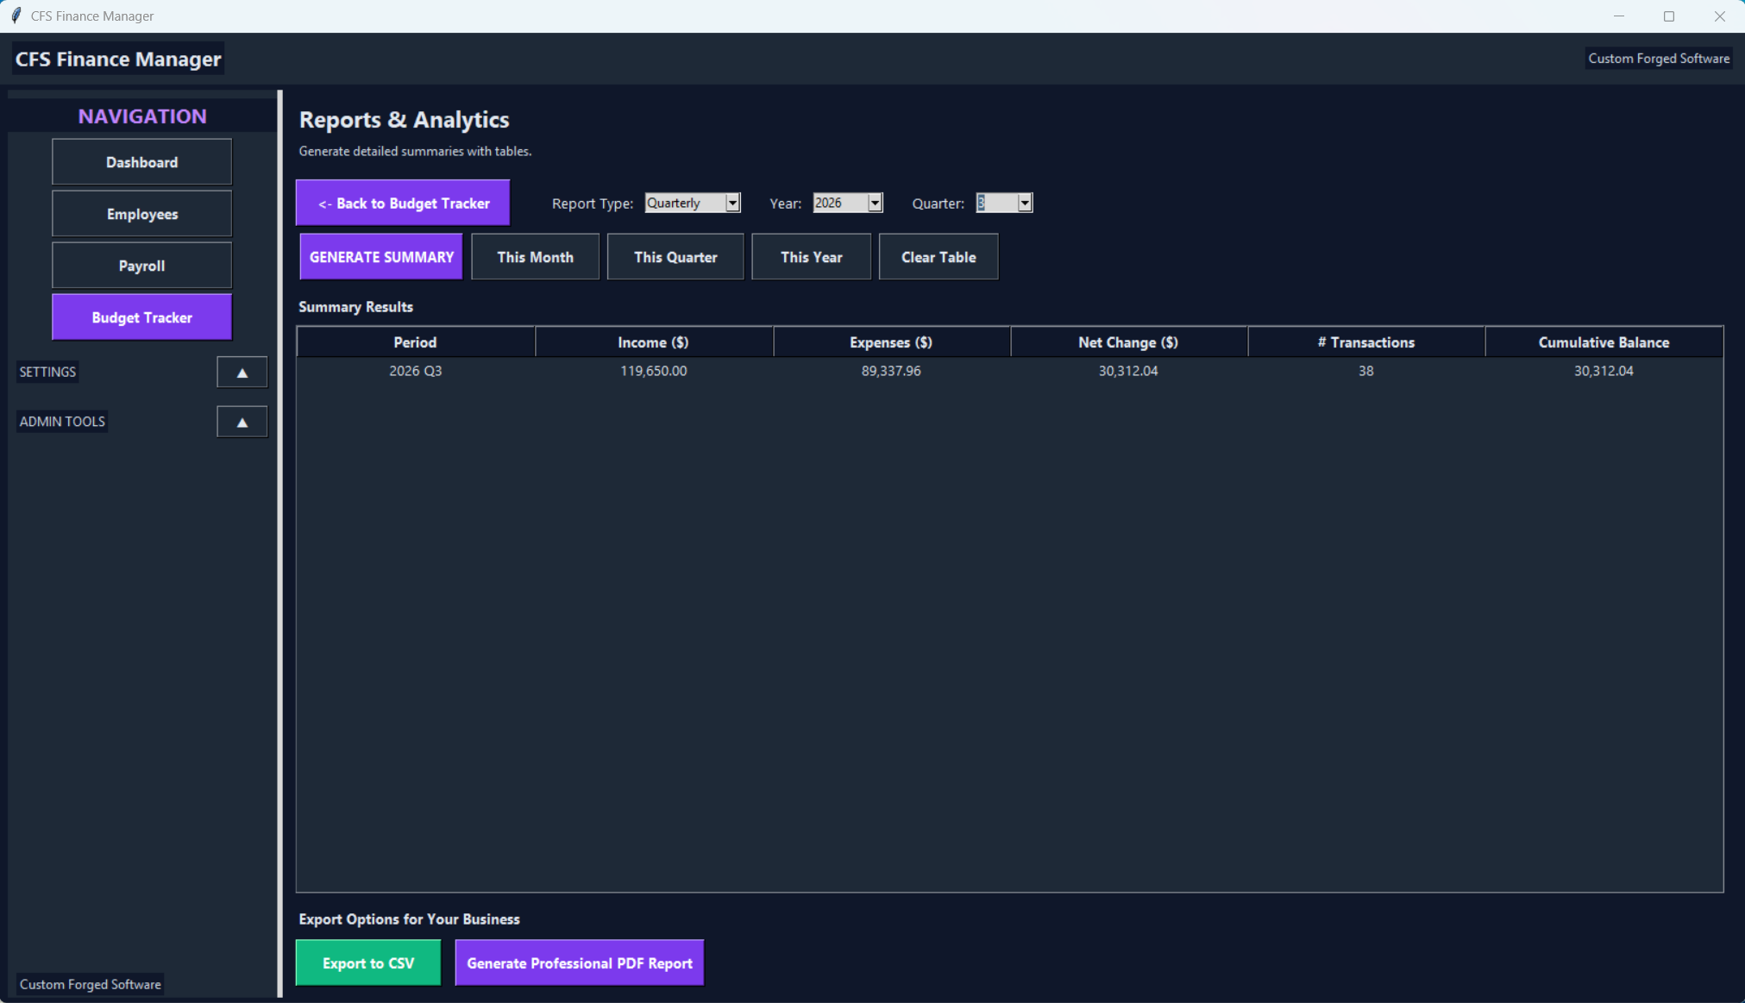Click the feather app icon in title bar
Viewport: 1745px width, 1003px height.
(x=16, y=16)
